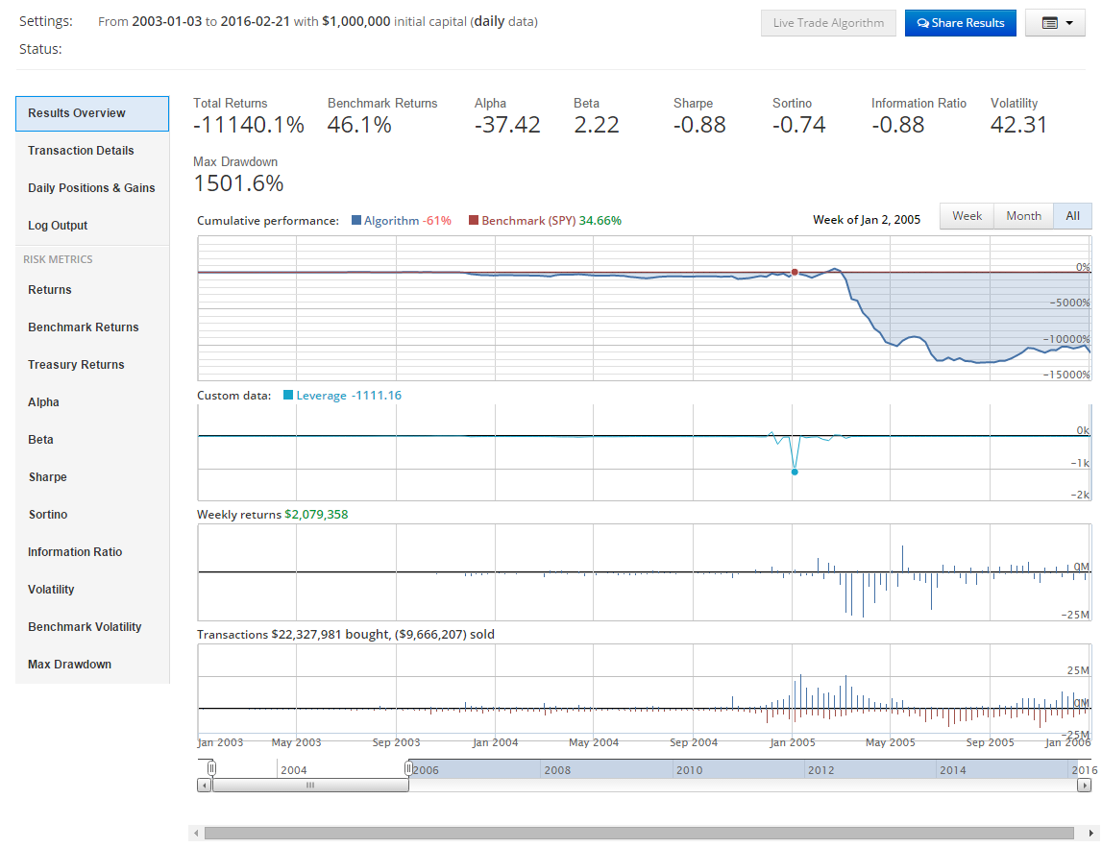The width and height of the screenshot is (1102, 848).
Task: Open the Max Drawdown risk metric
Action: (69, 665)
